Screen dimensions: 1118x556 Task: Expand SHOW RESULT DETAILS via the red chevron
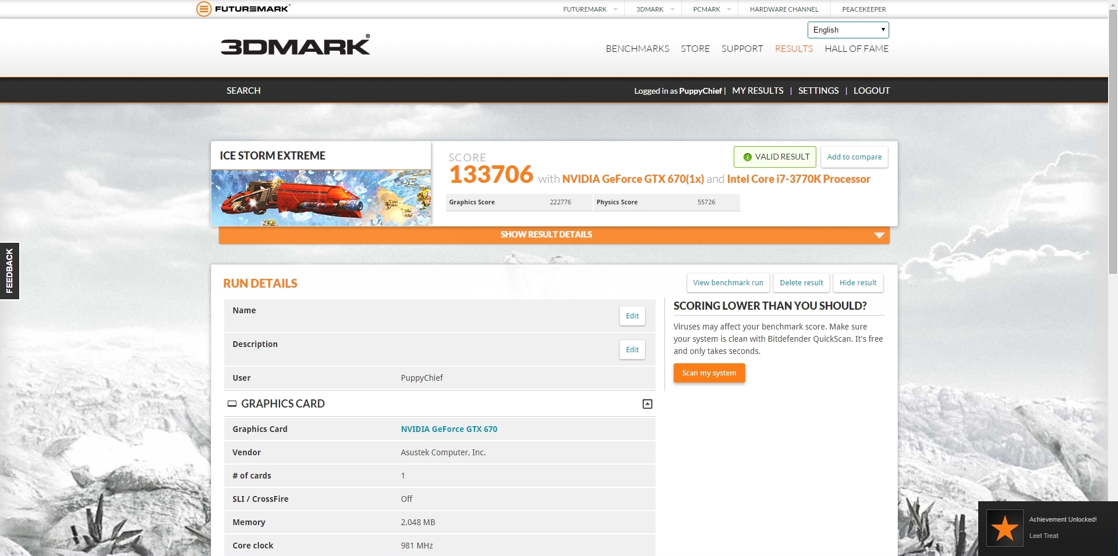point(879,235)
